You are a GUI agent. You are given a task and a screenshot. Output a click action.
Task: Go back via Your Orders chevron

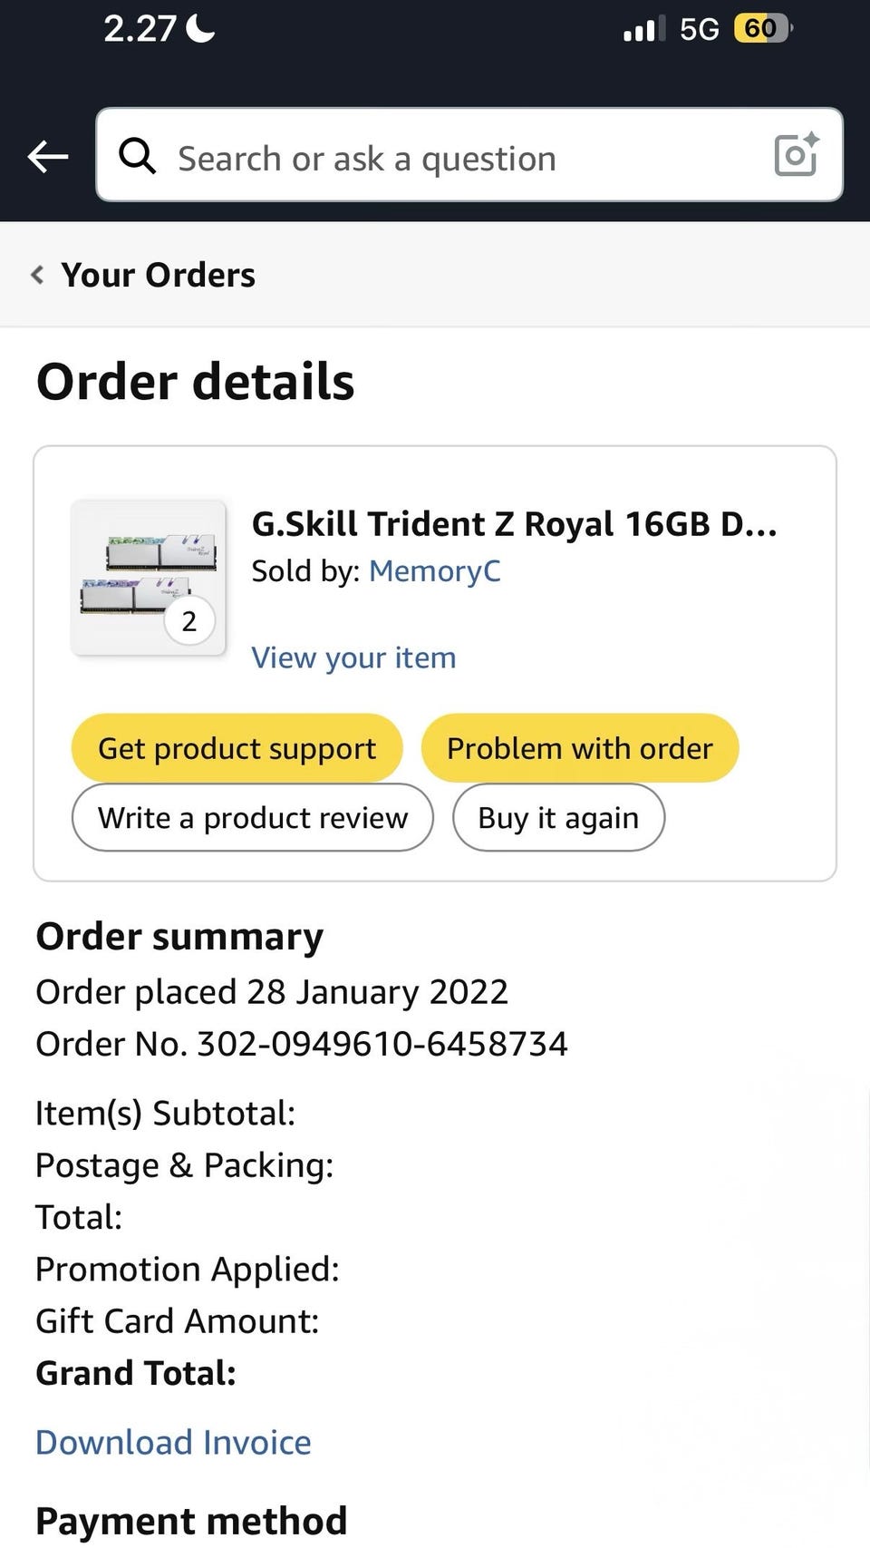click(x=37, y=275)
